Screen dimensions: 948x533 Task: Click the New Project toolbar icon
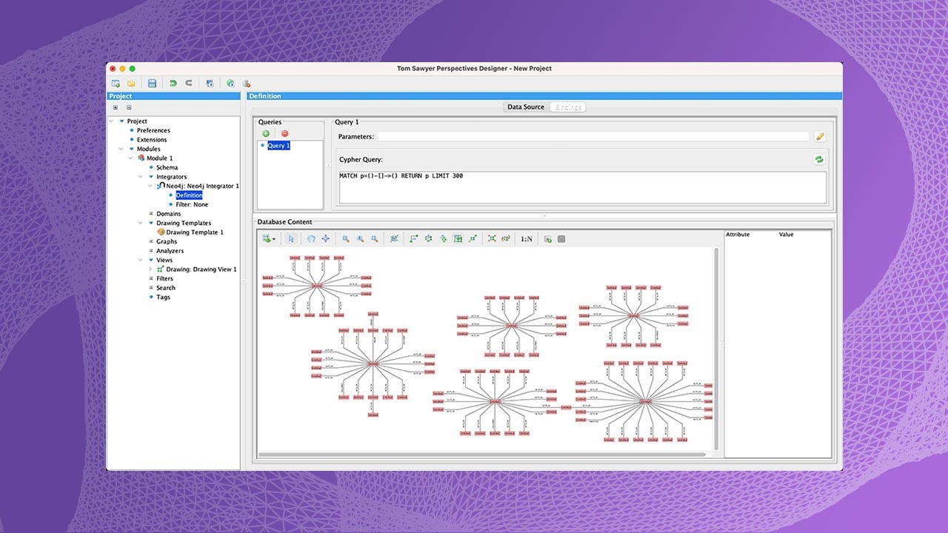(x=116, y=83)
